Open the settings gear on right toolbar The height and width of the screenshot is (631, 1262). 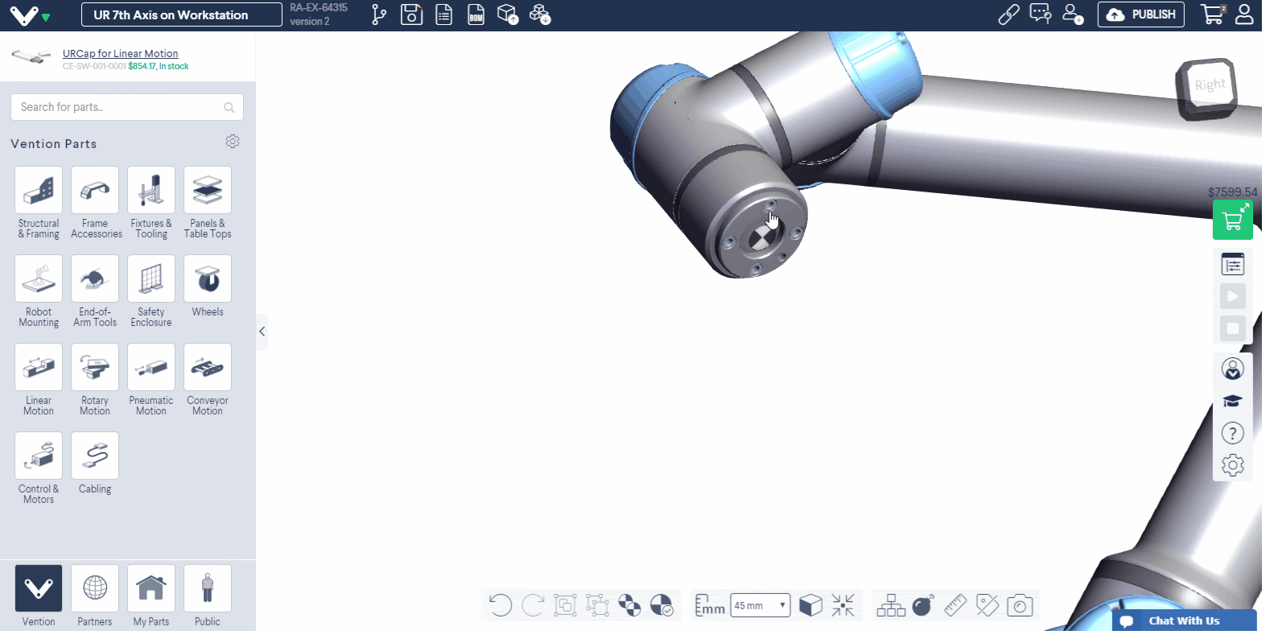click(1233, 465)
